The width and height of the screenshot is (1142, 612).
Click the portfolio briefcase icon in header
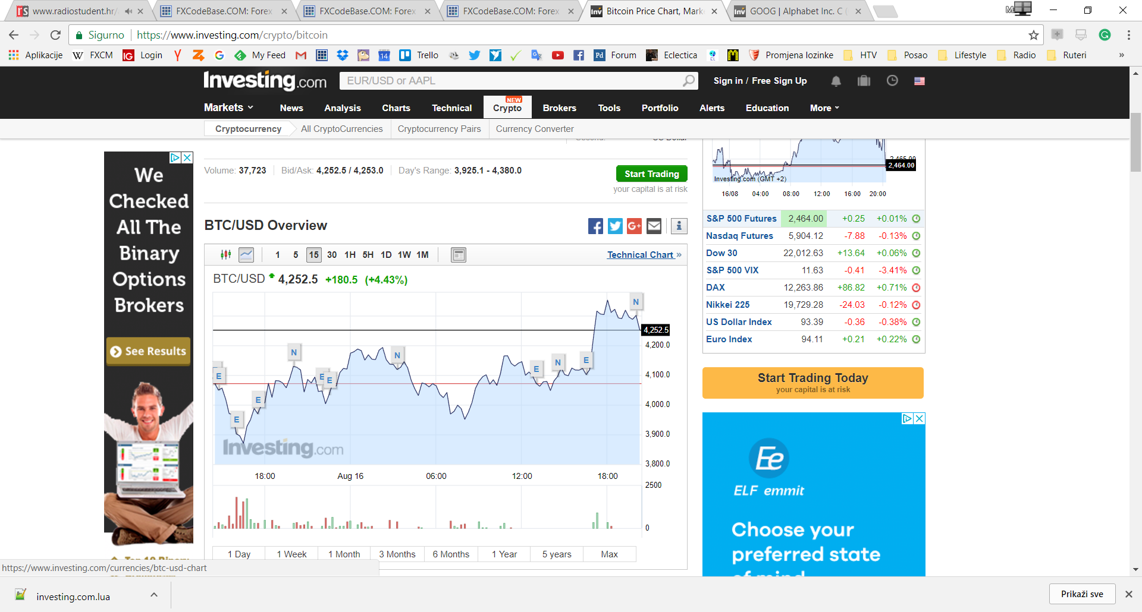tap(864, 81)
